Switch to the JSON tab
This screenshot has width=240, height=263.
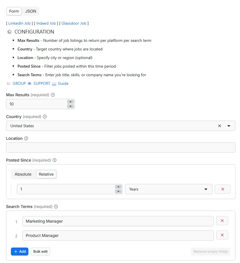(x=30, y=11)
